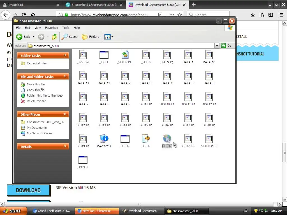The height and width of the screenshot is (215, 287).
Task: Select the DATA.1 file icon
Action: pos(188,55)
